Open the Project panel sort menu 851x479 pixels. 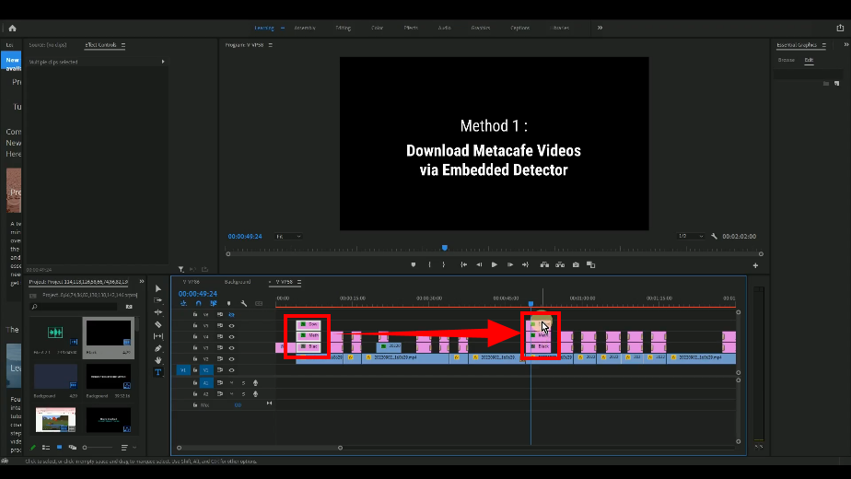124,448
